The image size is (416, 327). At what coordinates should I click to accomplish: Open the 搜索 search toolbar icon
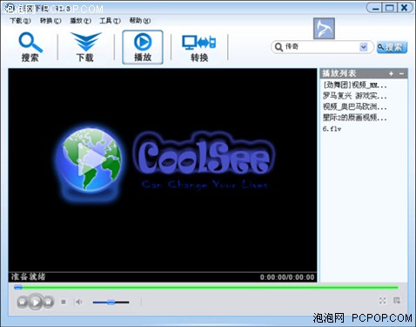click(x=30, y=46)
